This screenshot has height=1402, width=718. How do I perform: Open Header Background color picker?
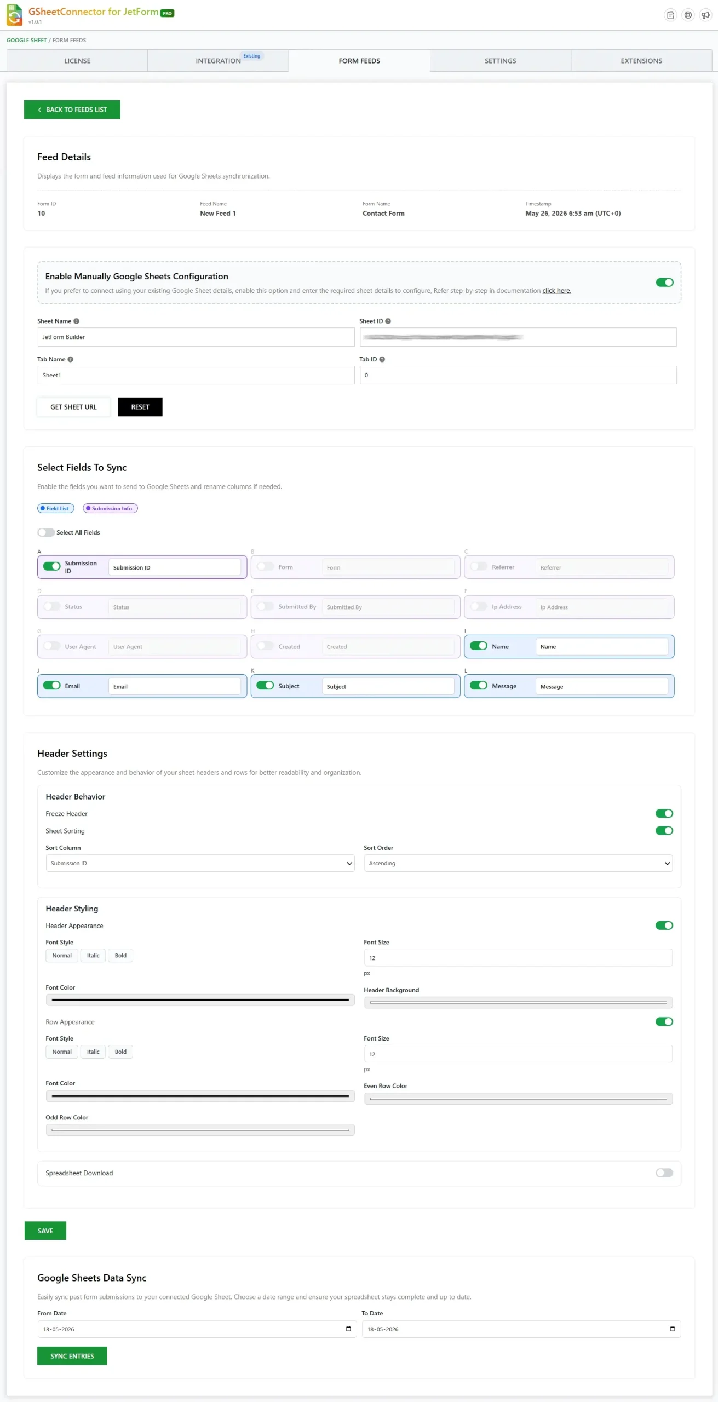pos(518,1003)
